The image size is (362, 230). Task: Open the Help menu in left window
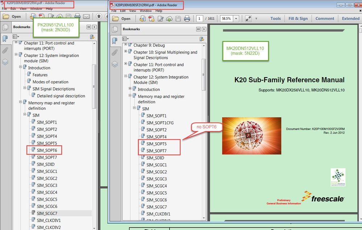point(49,9)
